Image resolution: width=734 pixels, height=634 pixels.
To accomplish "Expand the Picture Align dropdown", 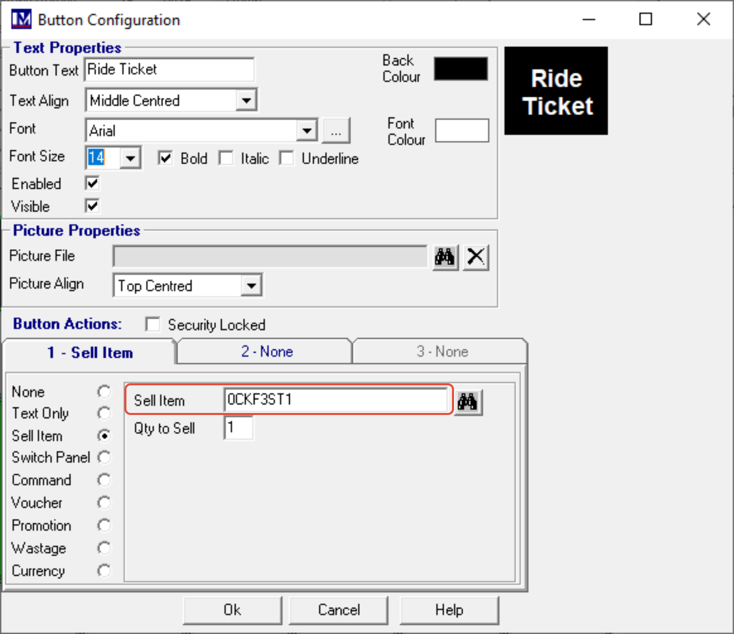I will pos(251,286).
